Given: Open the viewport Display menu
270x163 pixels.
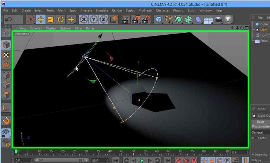Looking at the screenshot, I should coord(51,28).
